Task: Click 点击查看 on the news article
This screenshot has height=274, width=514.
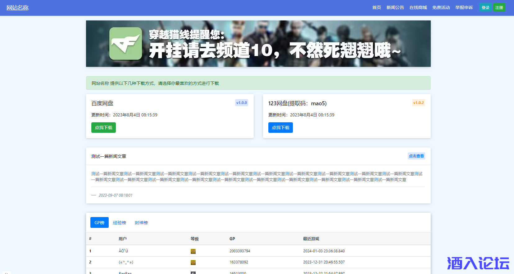Action: 416,156
